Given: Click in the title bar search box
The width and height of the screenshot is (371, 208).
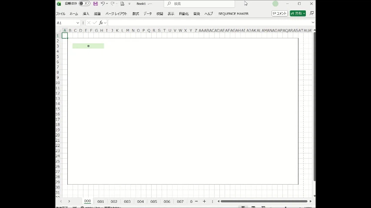Looking at the screenshot, I should (x=199, y=3).
